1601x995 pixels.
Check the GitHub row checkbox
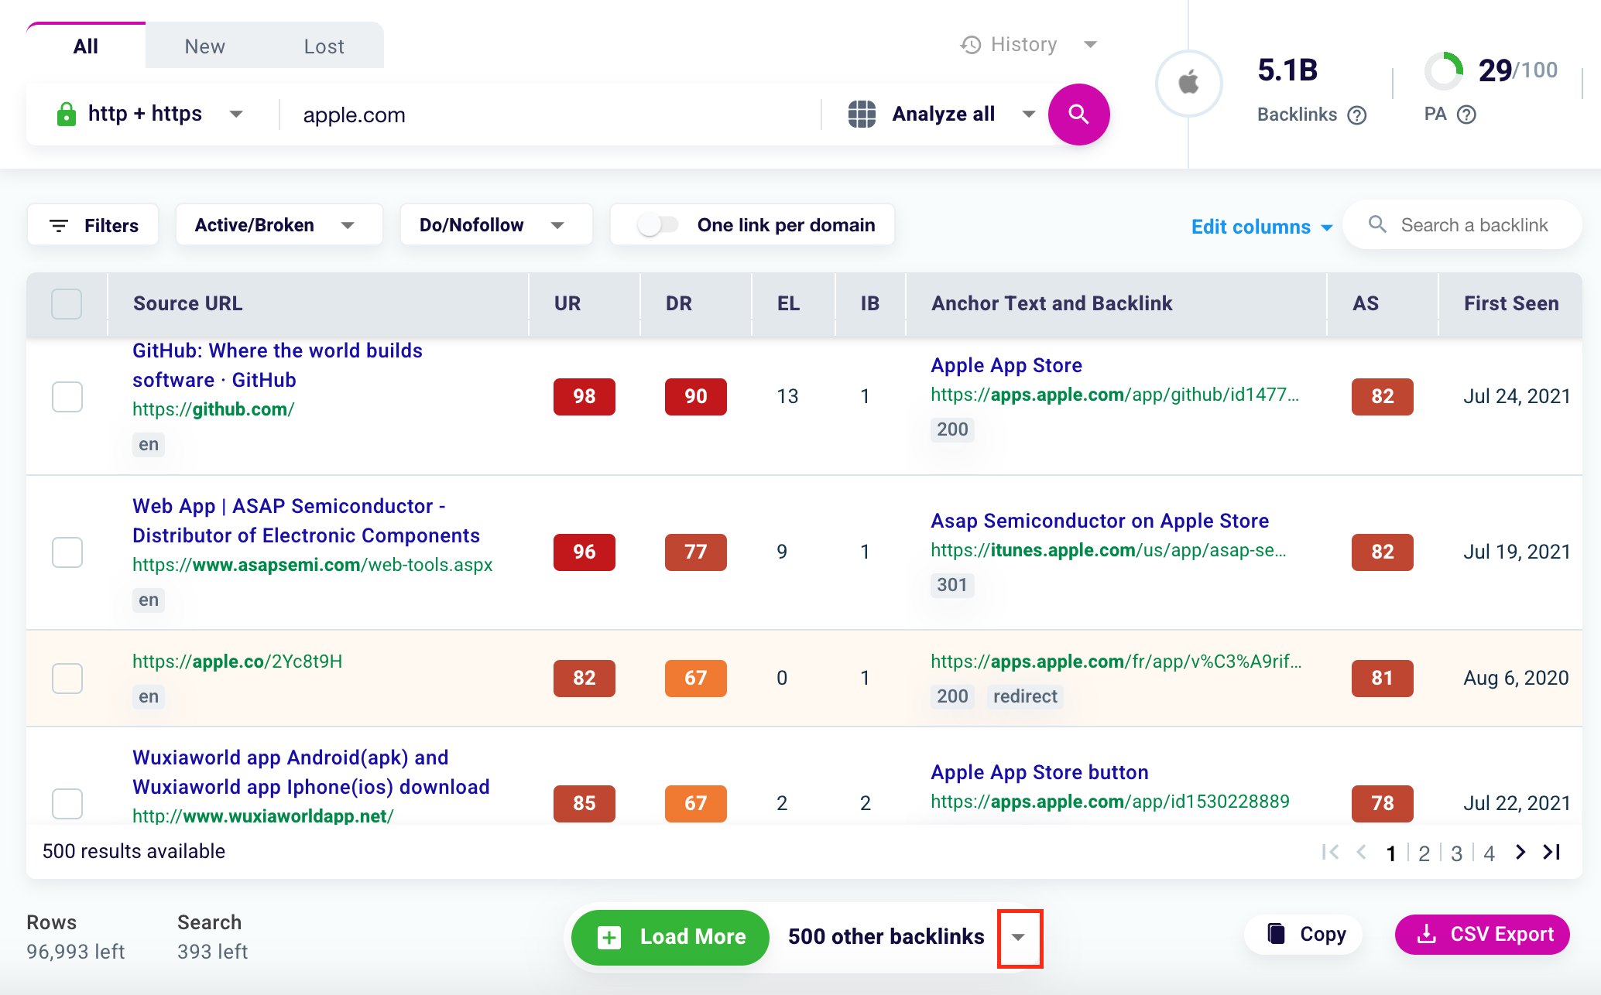click(67, 397)
